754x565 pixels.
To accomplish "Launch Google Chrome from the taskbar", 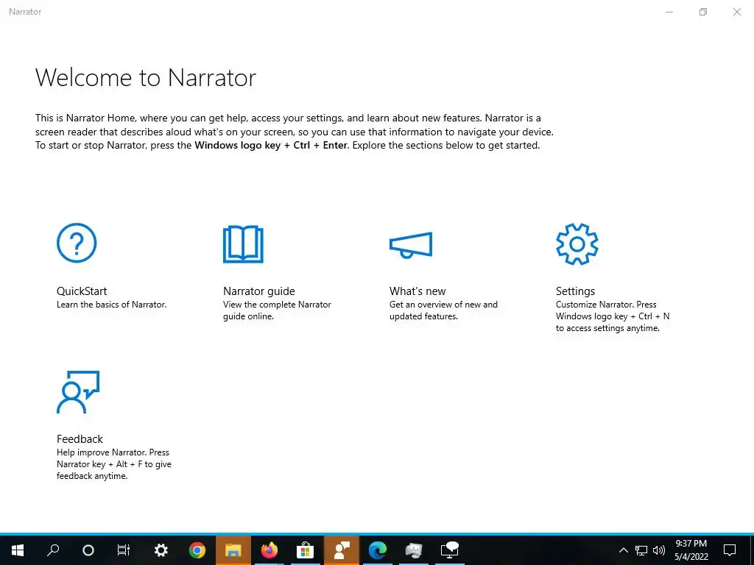I will (197, 550).
